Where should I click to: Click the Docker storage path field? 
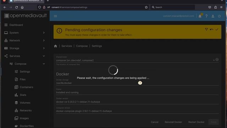[x=137, y=83]
